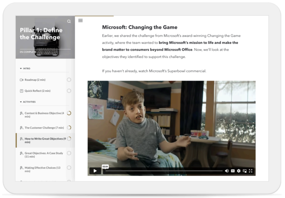Click the activity icon beside Context & Business Objective

tap(22, 113)
